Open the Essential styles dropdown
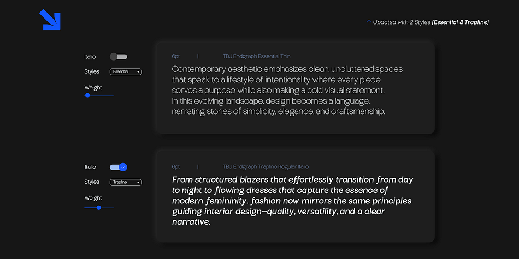This screenshot has height=259, width=519. tap(126, 71)
